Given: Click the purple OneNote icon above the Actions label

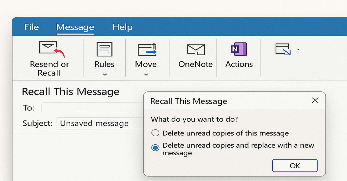Looking at the screenshot, I should (x=239, y=49).
